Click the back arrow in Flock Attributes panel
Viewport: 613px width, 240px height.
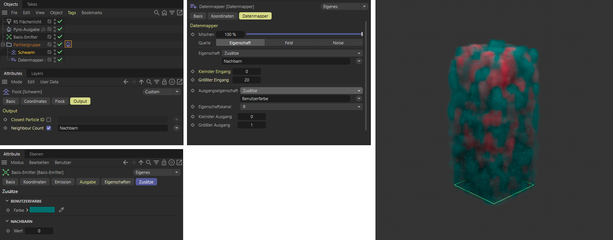tap(126, 82)
